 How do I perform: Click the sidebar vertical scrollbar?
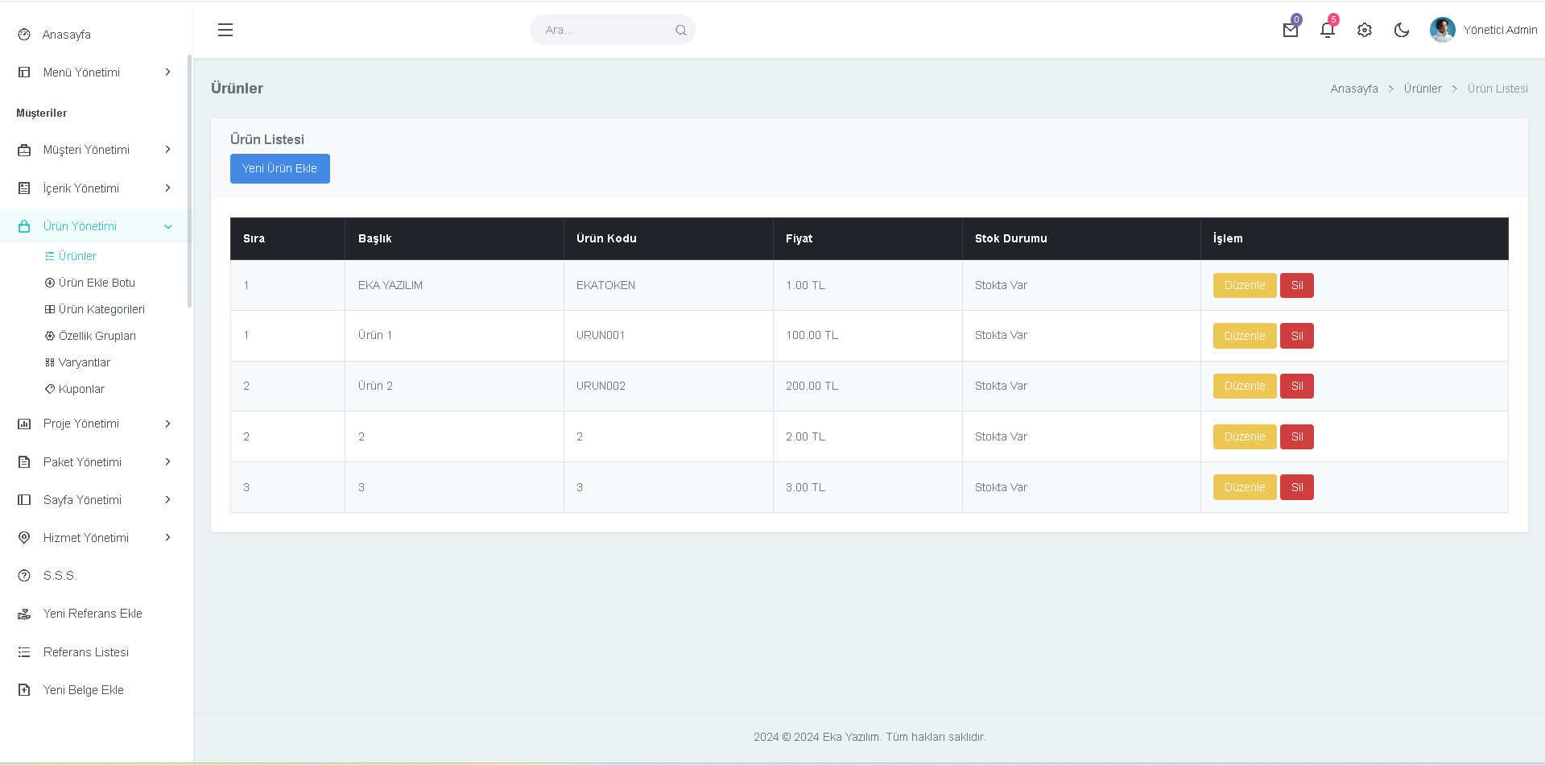pos(189,181)
